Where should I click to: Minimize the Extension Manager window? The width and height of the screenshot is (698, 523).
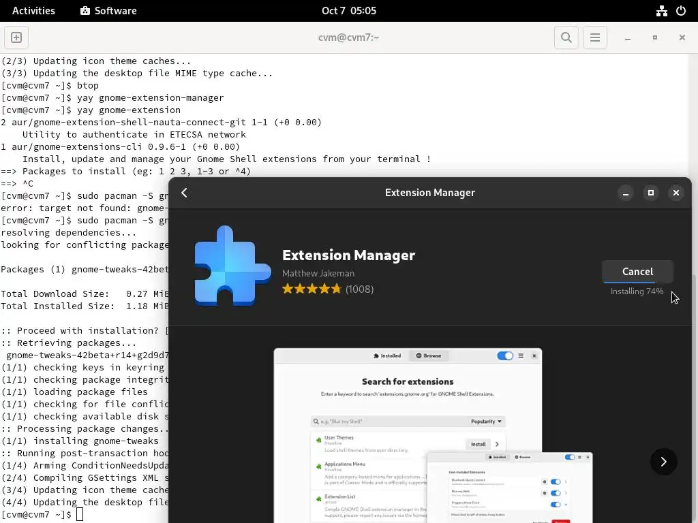pyautogui.click(x=626, y=193)
